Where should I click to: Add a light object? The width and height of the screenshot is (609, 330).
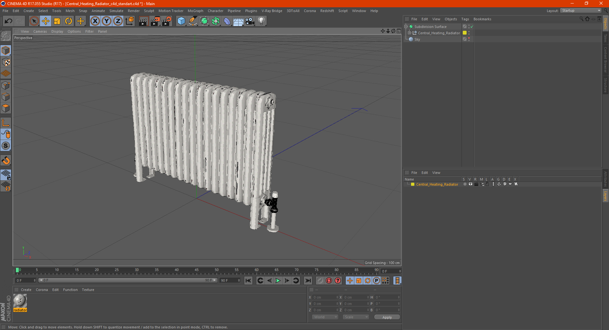261,21
